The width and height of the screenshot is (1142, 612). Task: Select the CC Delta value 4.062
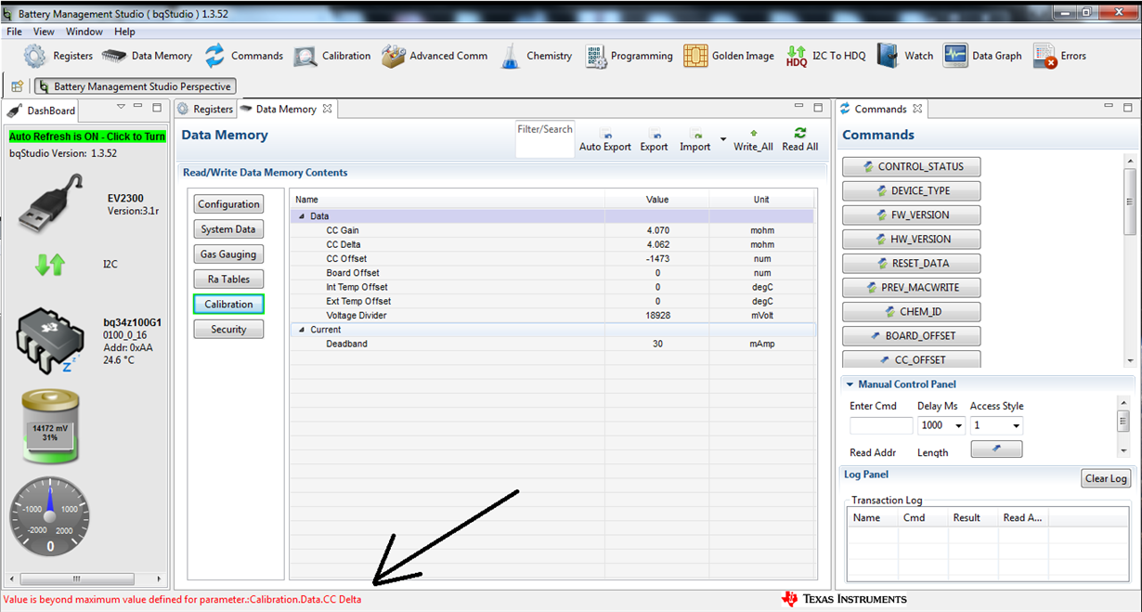click(x=657, y=245)
